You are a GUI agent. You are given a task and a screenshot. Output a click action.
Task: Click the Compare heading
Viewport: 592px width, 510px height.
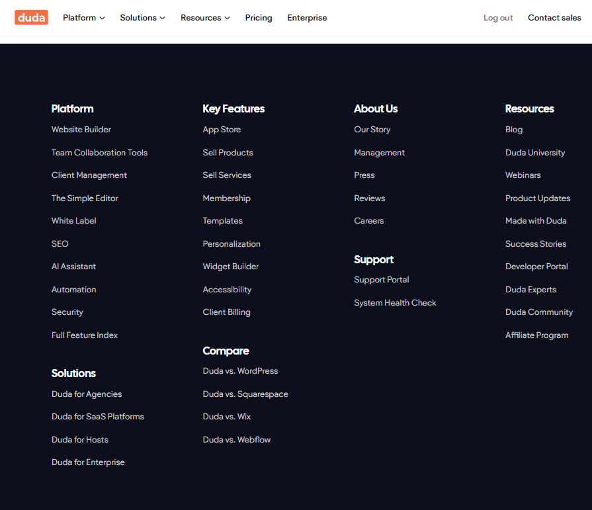click(226, 351)
